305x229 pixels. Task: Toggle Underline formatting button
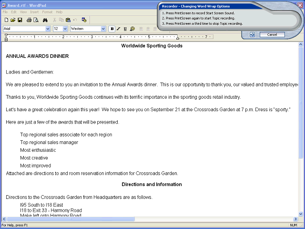point(125,29)
